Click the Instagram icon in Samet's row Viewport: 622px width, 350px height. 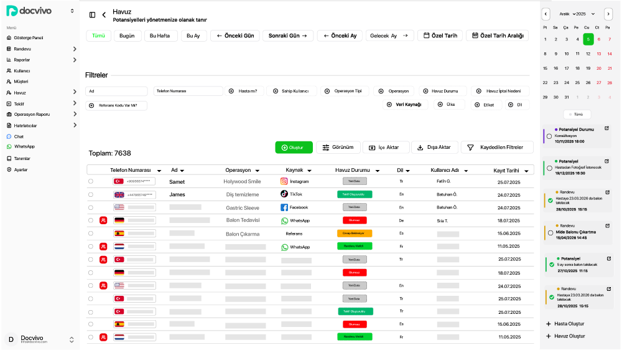tap(284, 181)
